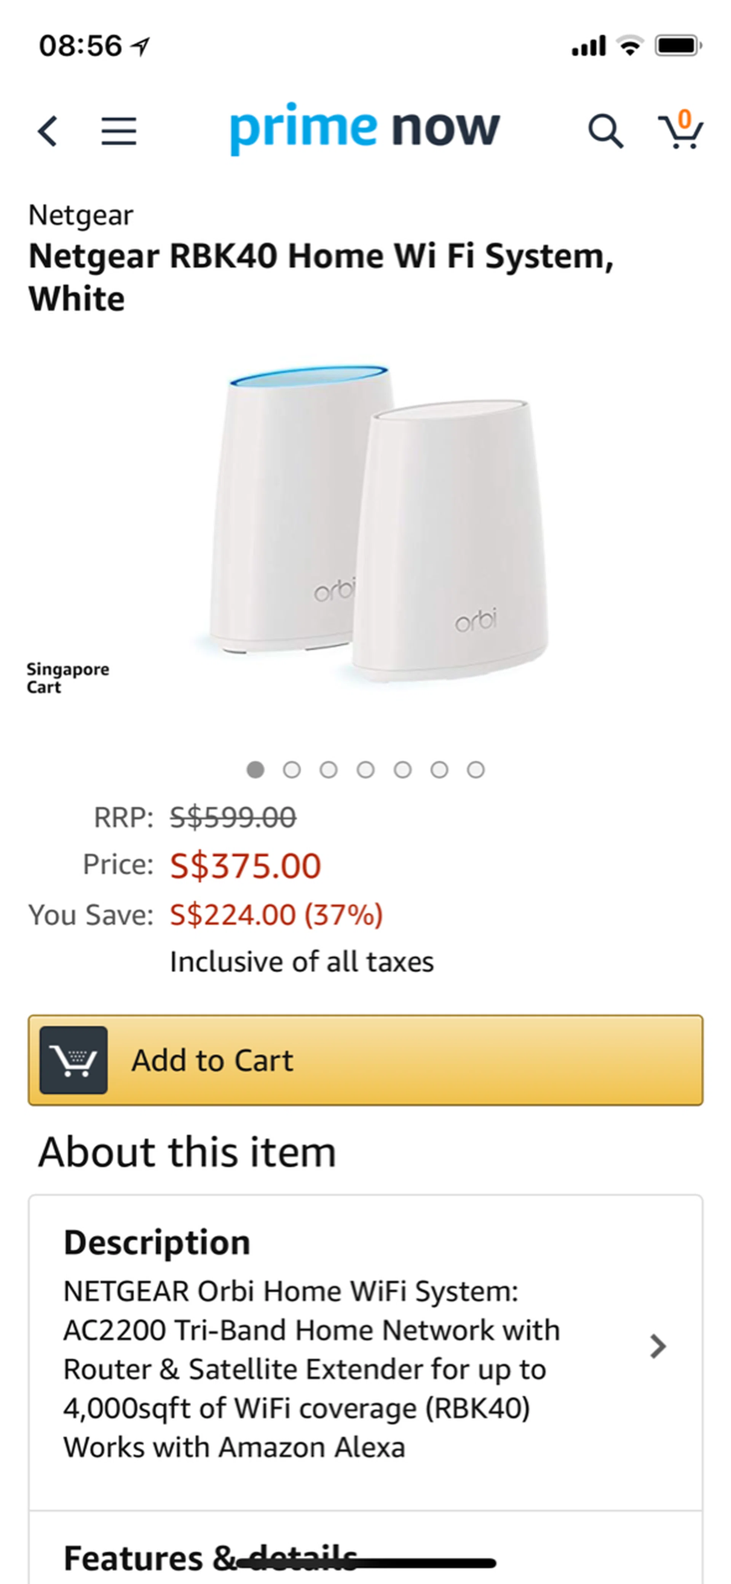This screenshot has height=1584, width=731.
Task: Tap the Wi-Fi status icon
Action: 630,46
